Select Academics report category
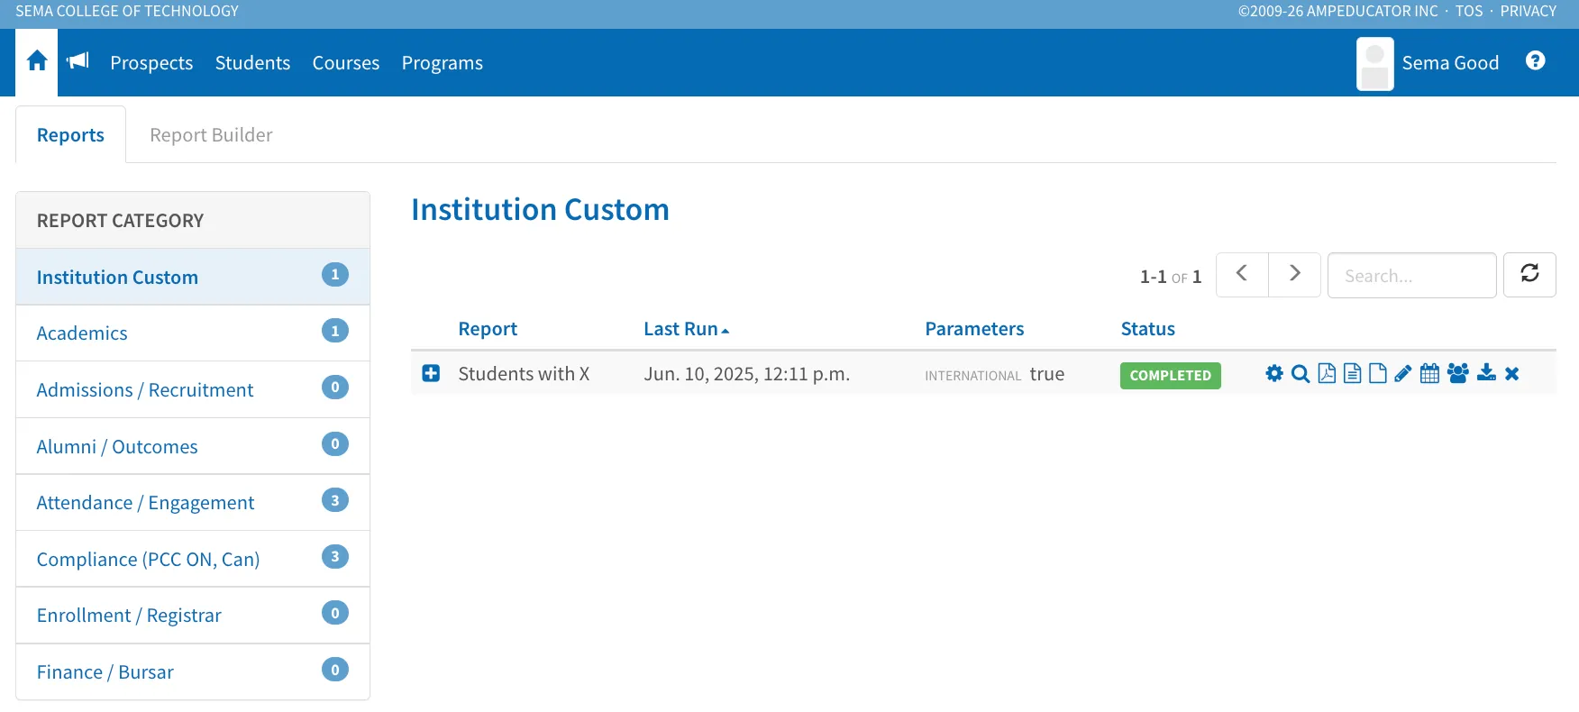 coord(193,333)
